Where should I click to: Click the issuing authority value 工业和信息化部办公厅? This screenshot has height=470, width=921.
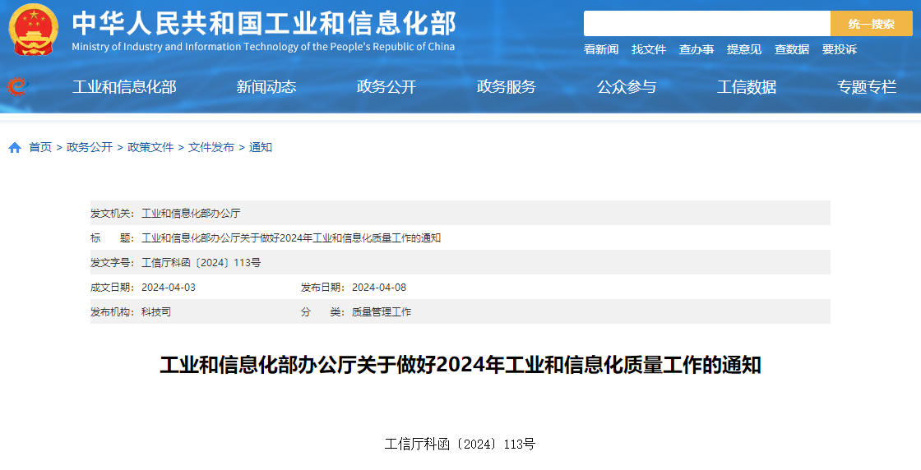click(x=191, y=213)
